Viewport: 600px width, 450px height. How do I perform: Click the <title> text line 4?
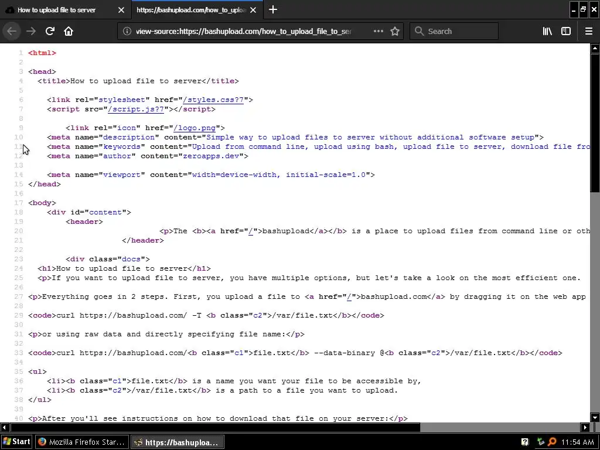click(138, 81)
